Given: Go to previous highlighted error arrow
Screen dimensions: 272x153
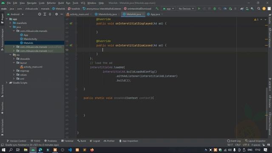Looking at the screenshot, I should click(261, 20).
